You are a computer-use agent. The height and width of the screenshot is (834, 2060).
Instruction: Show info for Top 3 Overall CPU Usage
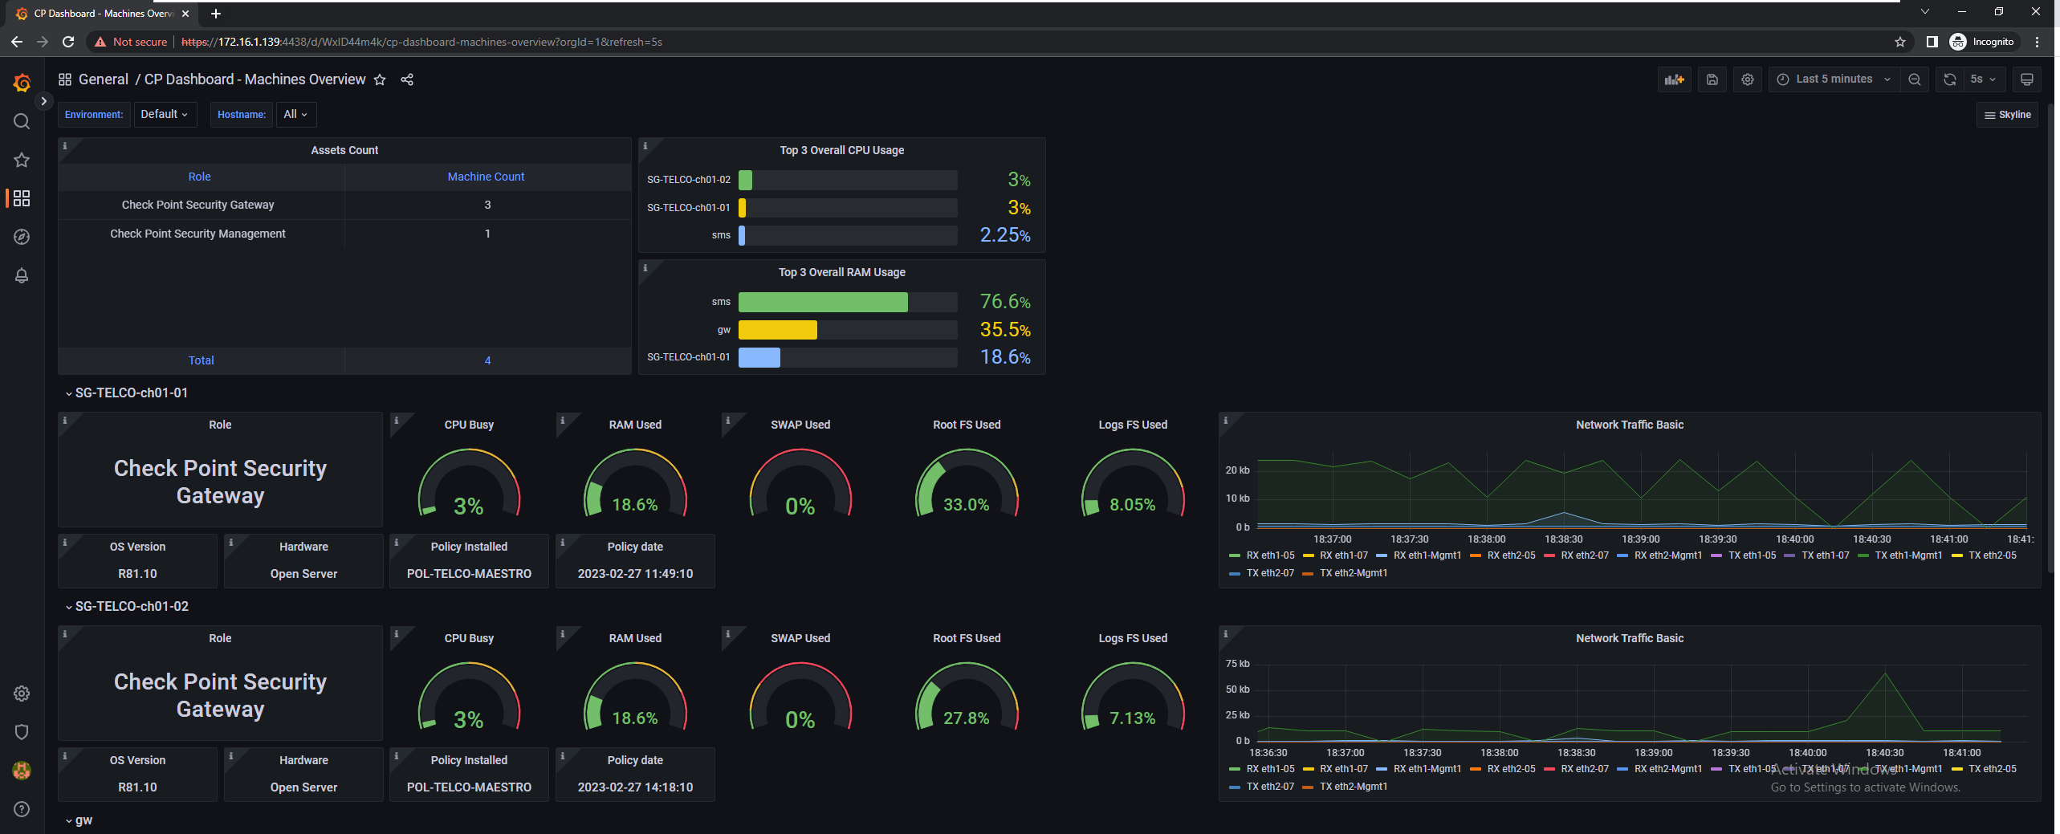click(645, 146)
